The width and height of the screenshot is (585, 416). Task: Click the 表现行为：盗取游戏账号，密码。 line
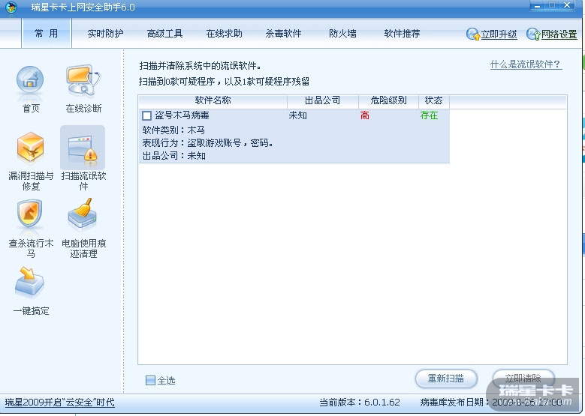208,142
